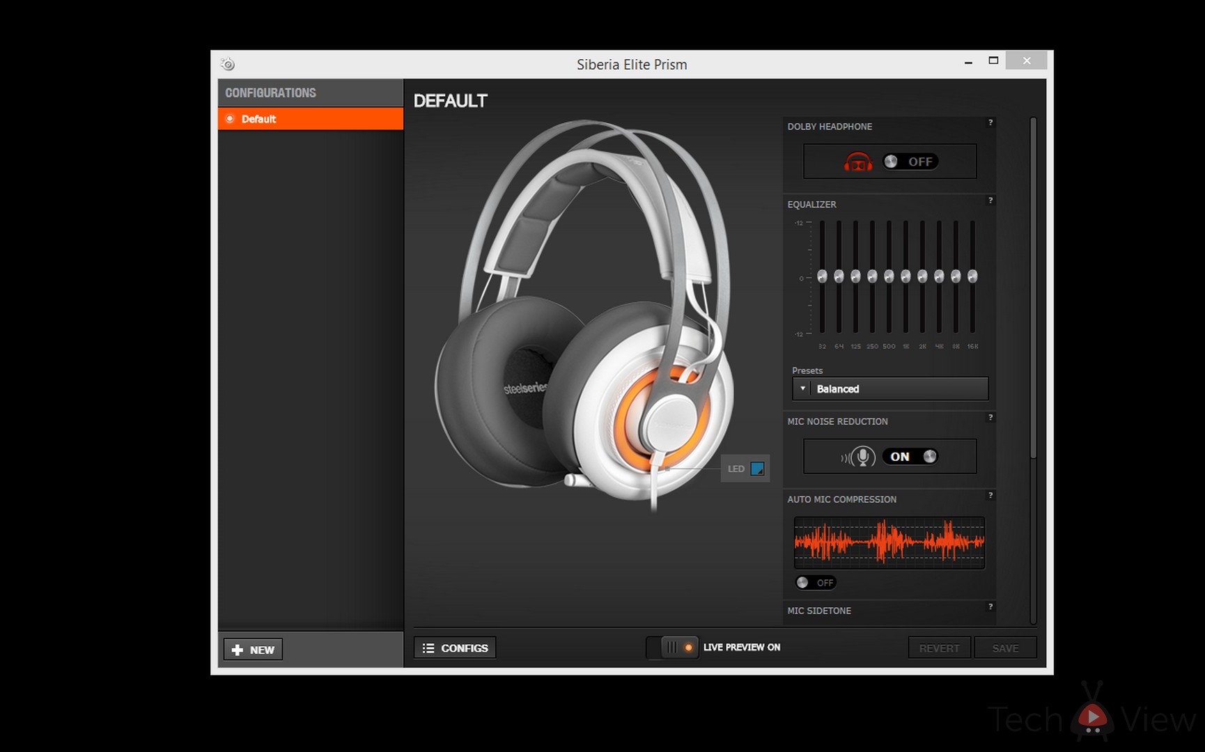Click the REVERT button
The image size is (1205, 752).
pyautogui.click(x=939, y=648)
